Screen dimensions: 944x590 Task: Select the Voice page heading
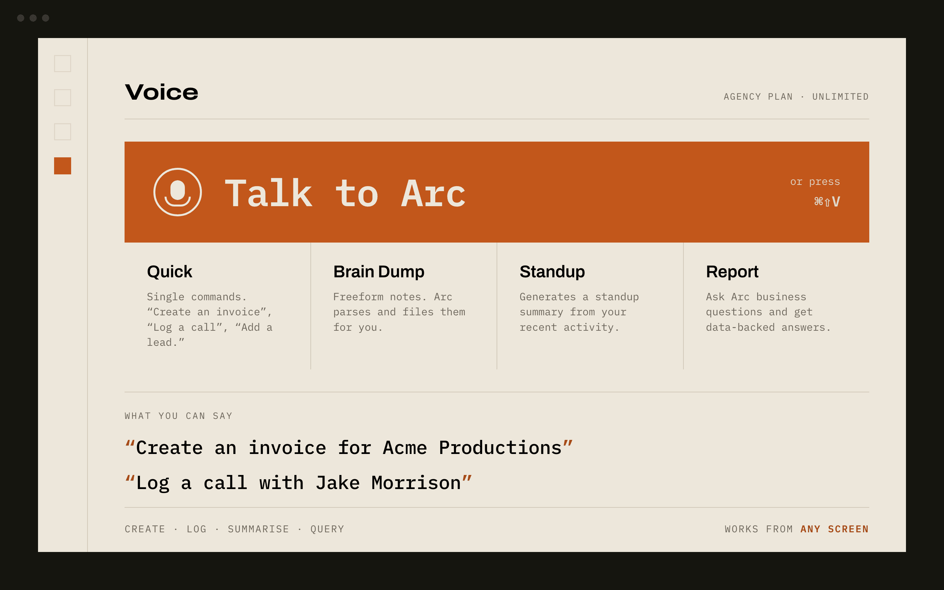click(162, 92)
